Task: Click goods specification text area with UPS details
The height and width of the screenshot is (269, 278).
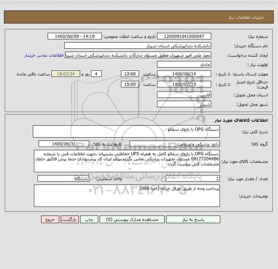Action: coord(127,161)
